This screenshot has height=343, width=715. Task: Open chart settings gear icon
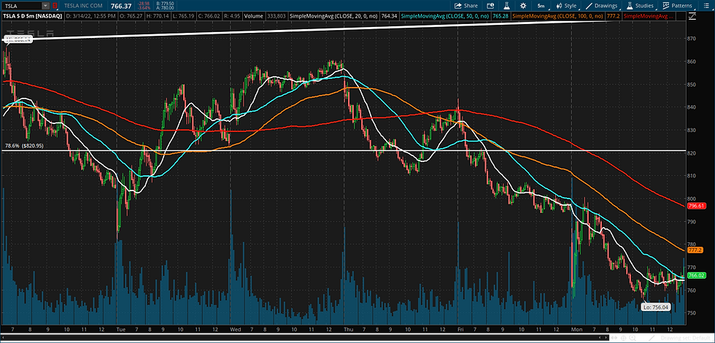(x=523, y=6)
